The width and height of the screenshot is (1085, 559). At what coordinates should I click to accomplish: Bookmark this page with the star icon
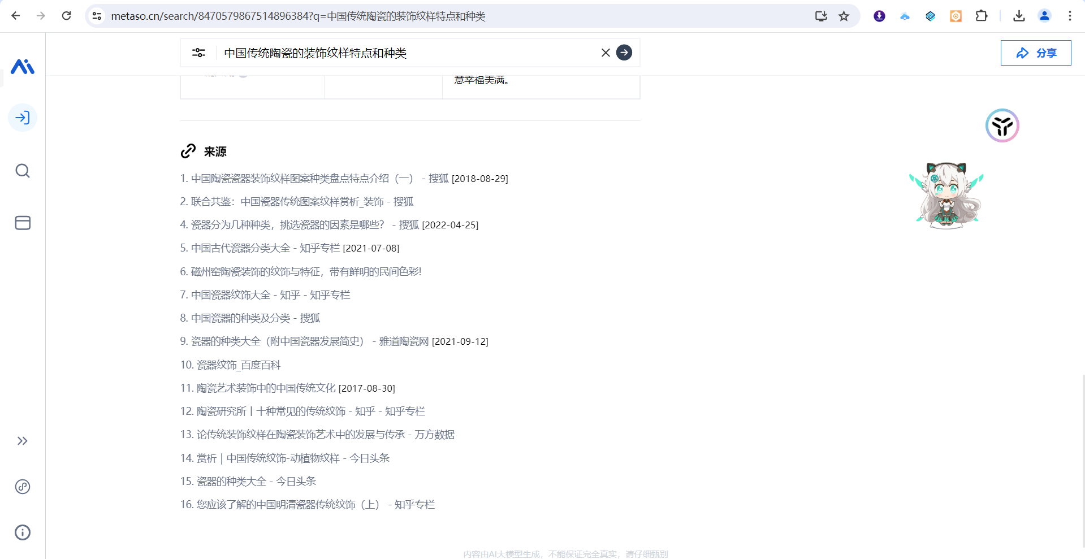click(x=844, y=16)
